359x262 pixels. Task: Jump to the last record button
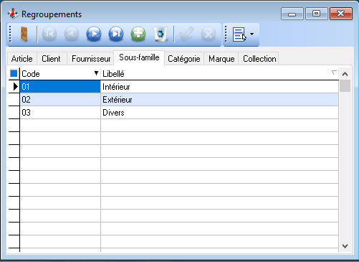tap(116, 34)
